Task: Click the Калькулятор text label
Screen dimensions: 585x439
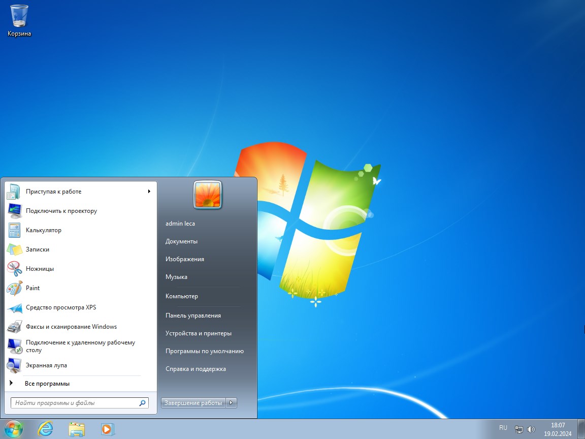Action: click(44, 230)
